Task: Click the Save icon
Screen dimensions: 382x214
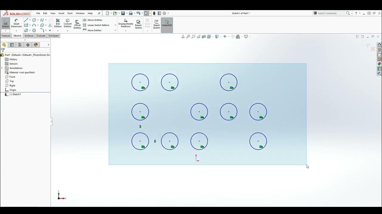Action: point(123,13)
